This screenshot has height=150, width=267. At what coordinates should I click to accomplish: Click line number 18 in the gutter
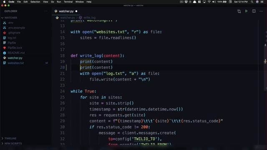point(63,55)
